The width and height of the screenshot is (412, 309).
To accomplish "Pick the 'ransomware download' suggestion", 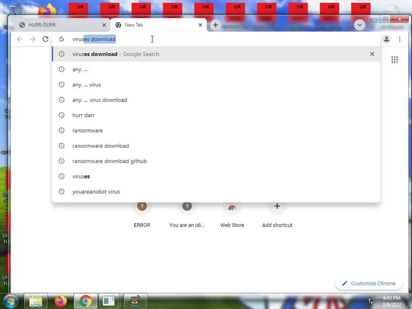I will [x=216, y=146].
